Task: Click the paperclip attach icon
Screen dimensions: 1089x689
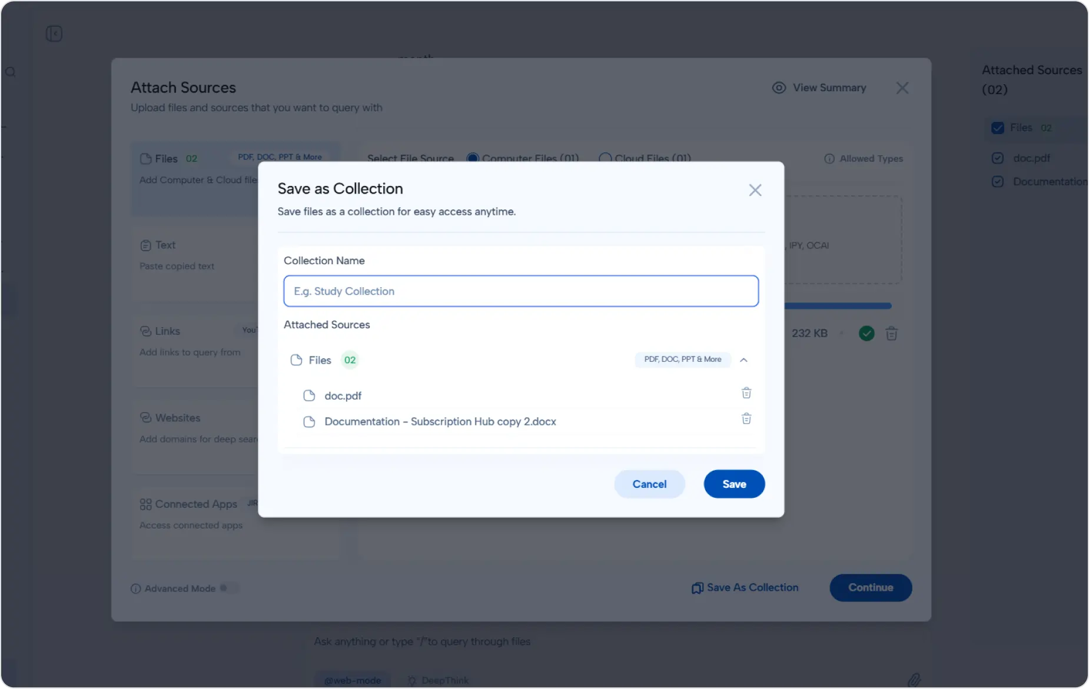Action: tap(914, 680)
